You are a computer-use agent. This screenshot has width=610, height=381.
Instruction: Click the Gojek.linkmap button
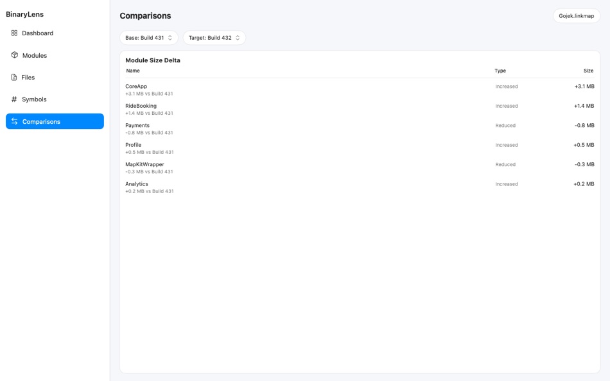click(x=576, y=15)
